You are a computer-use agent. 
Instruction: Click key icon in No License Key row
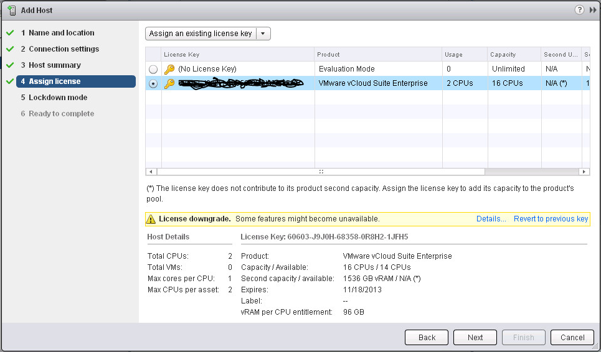(169, 69)
